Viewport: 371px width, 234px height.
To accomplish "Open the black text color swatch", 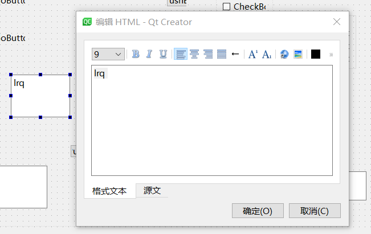I will (316, 54).
